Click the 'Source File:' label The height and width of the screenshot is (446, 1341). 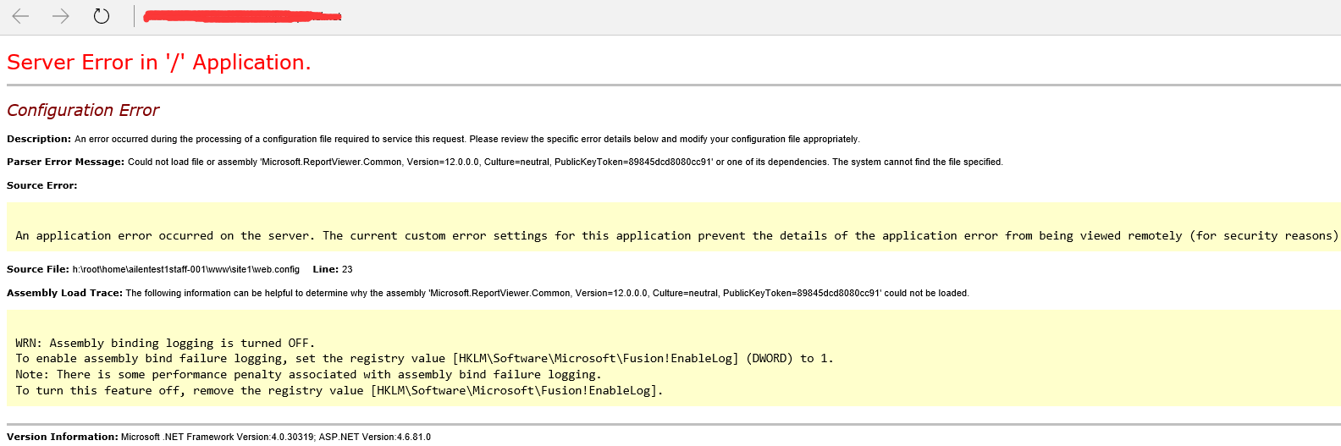pos(38,269)
